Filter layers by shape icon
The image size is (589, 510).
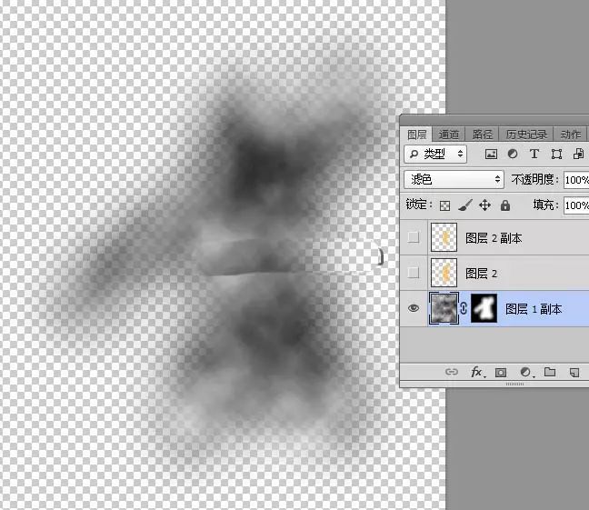tap(556, 154)
